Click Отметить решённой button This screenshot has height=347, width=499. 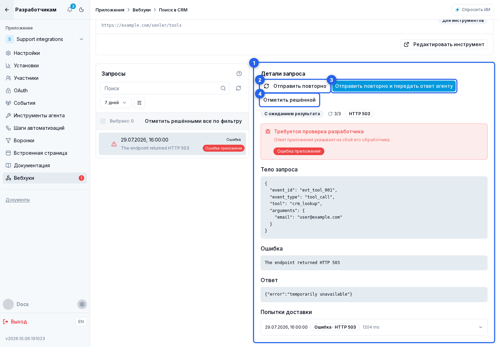coord(290,100)
